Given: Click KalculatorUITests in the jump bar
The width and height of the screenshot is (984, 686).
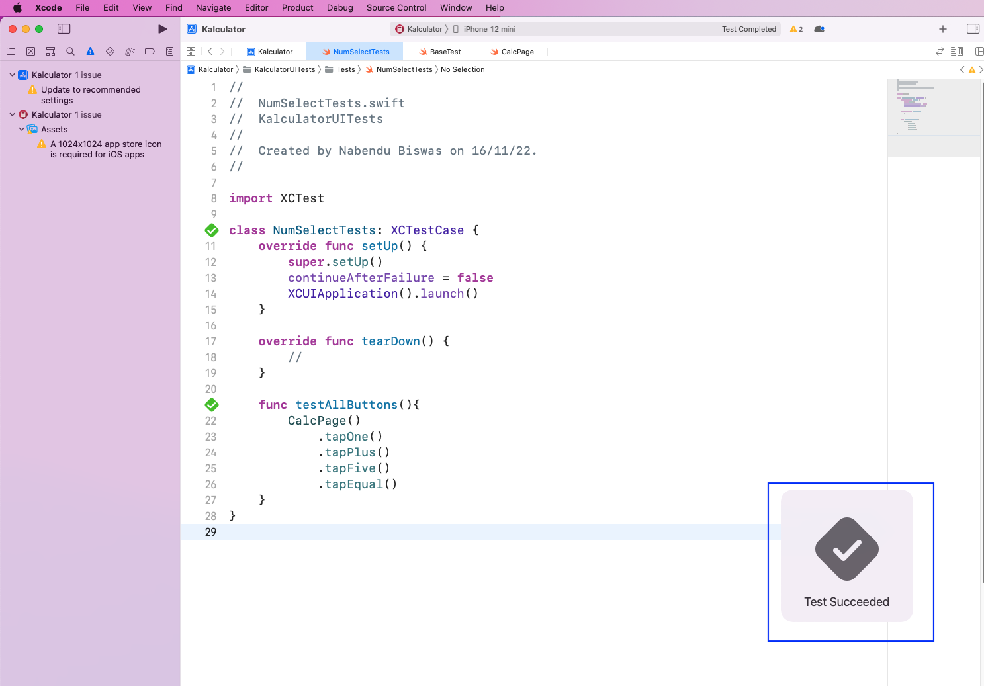Looking at the screenshot, I should tap(279, 69).
